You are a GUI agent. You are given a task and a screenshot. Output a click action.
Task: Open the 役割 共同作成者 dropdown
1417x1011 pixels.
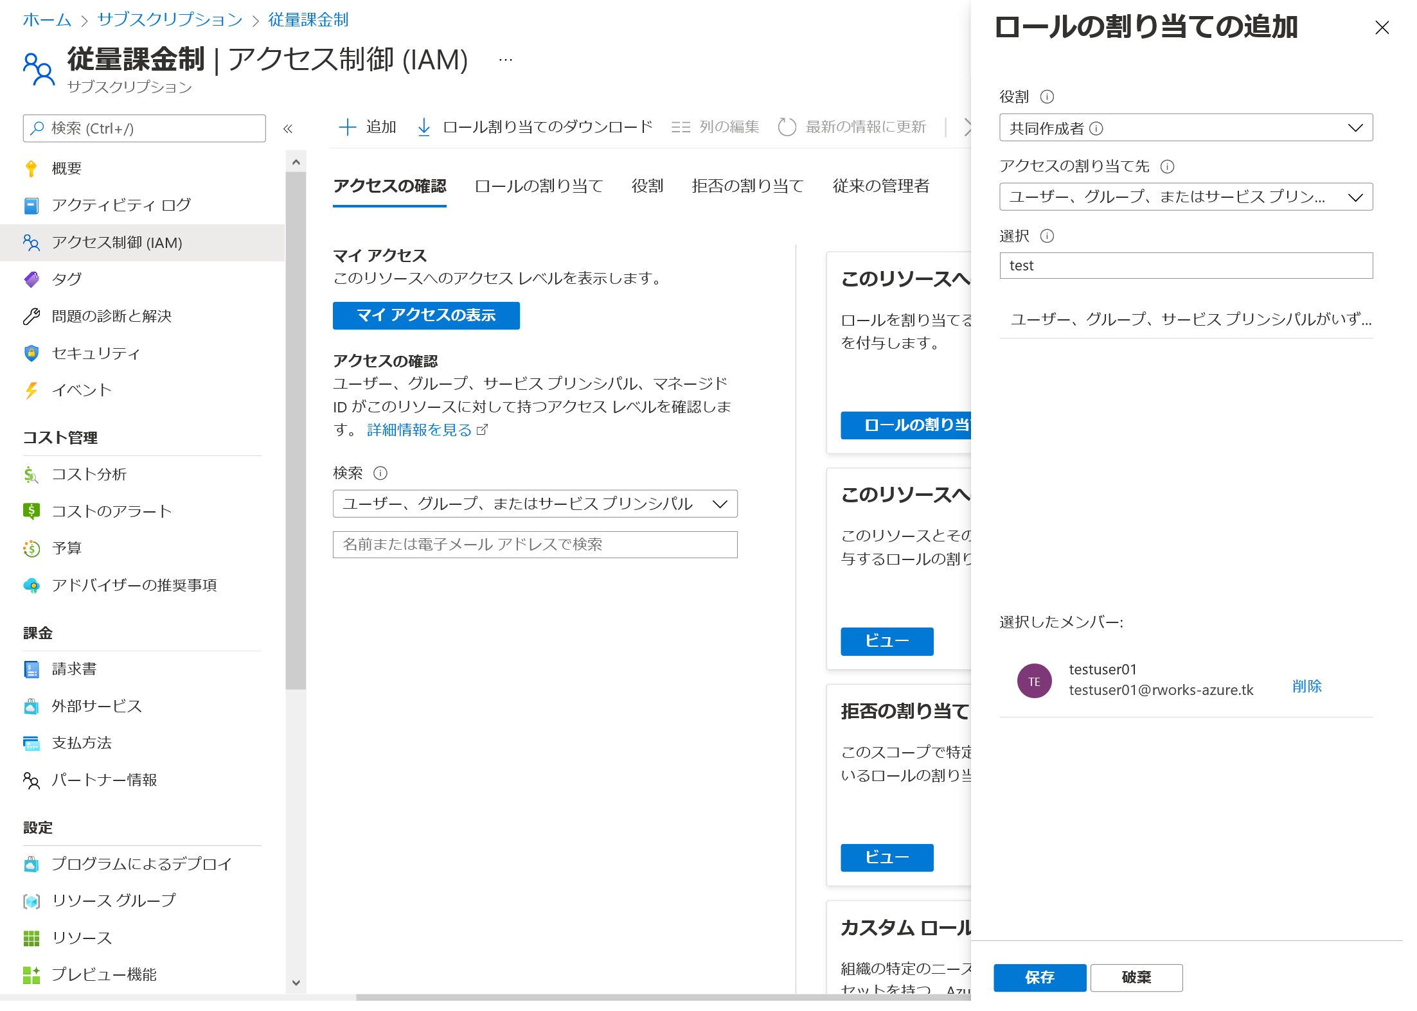point(1186,128)
